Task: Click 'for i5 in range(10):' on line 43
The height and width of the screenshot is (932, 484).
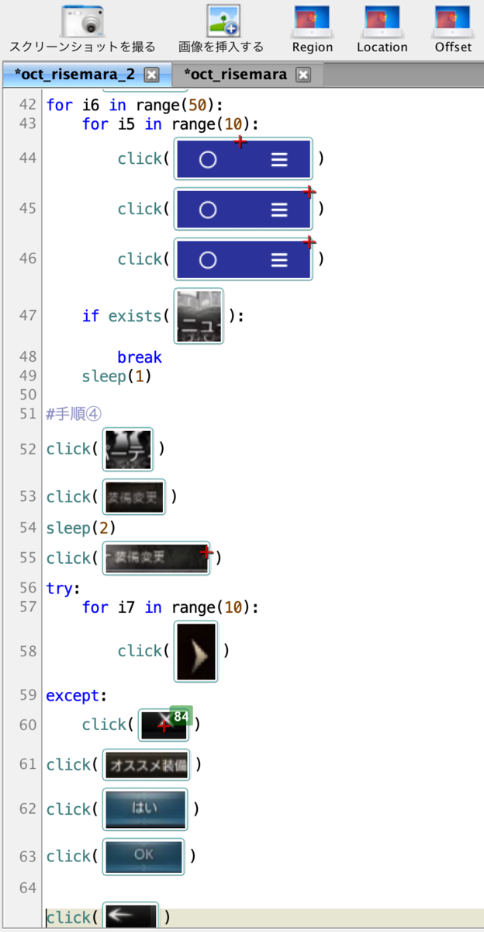Action: [x=170, y=124]
